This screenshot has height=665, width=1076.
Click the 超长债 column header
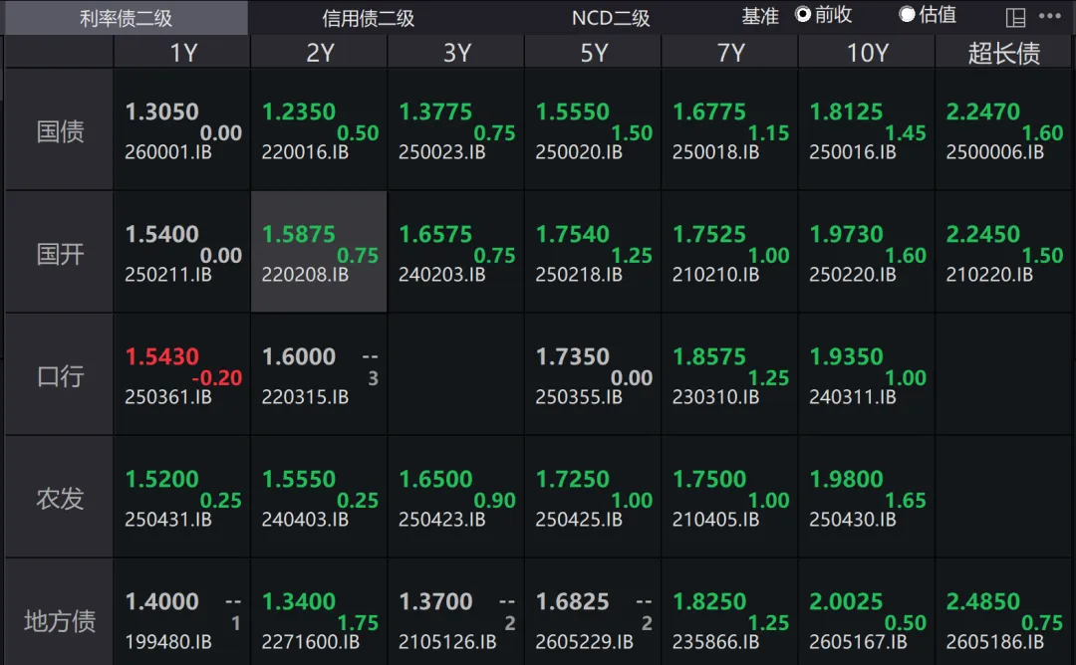[x=1003, y=53]
